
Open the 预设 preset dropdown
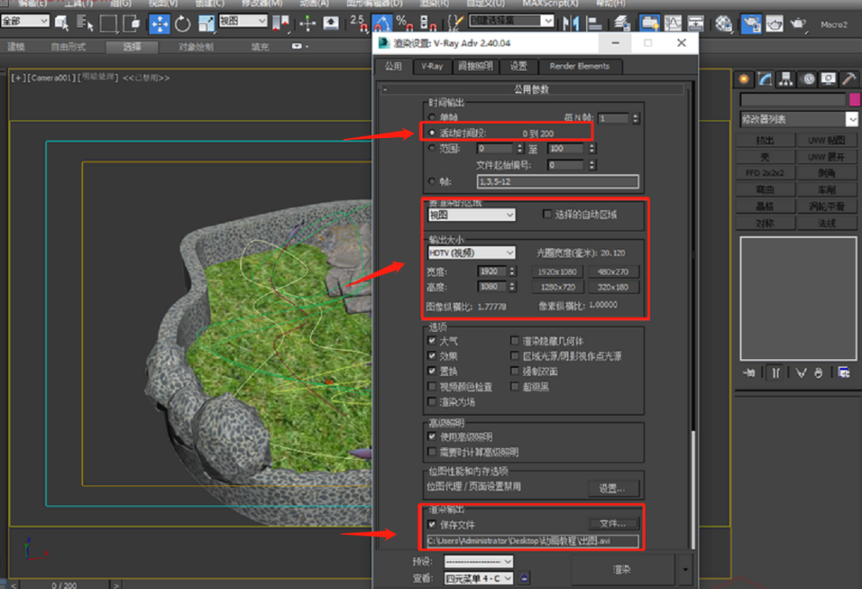[x=478, y=562]
